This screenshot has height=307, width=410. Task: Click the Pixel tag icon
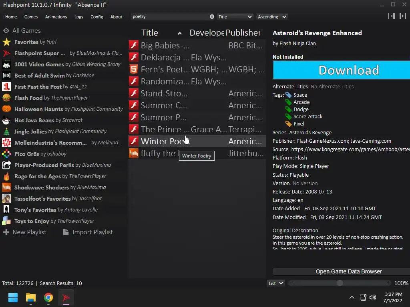288,124
